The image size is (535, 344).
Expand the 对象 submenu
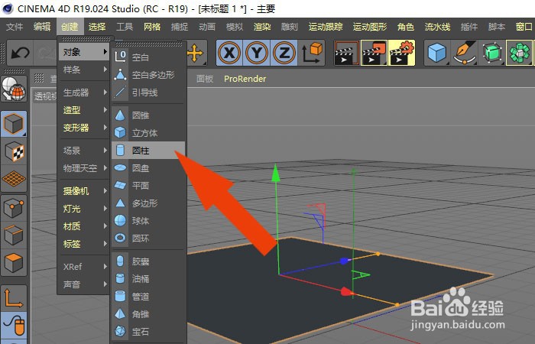pos(84,52)
